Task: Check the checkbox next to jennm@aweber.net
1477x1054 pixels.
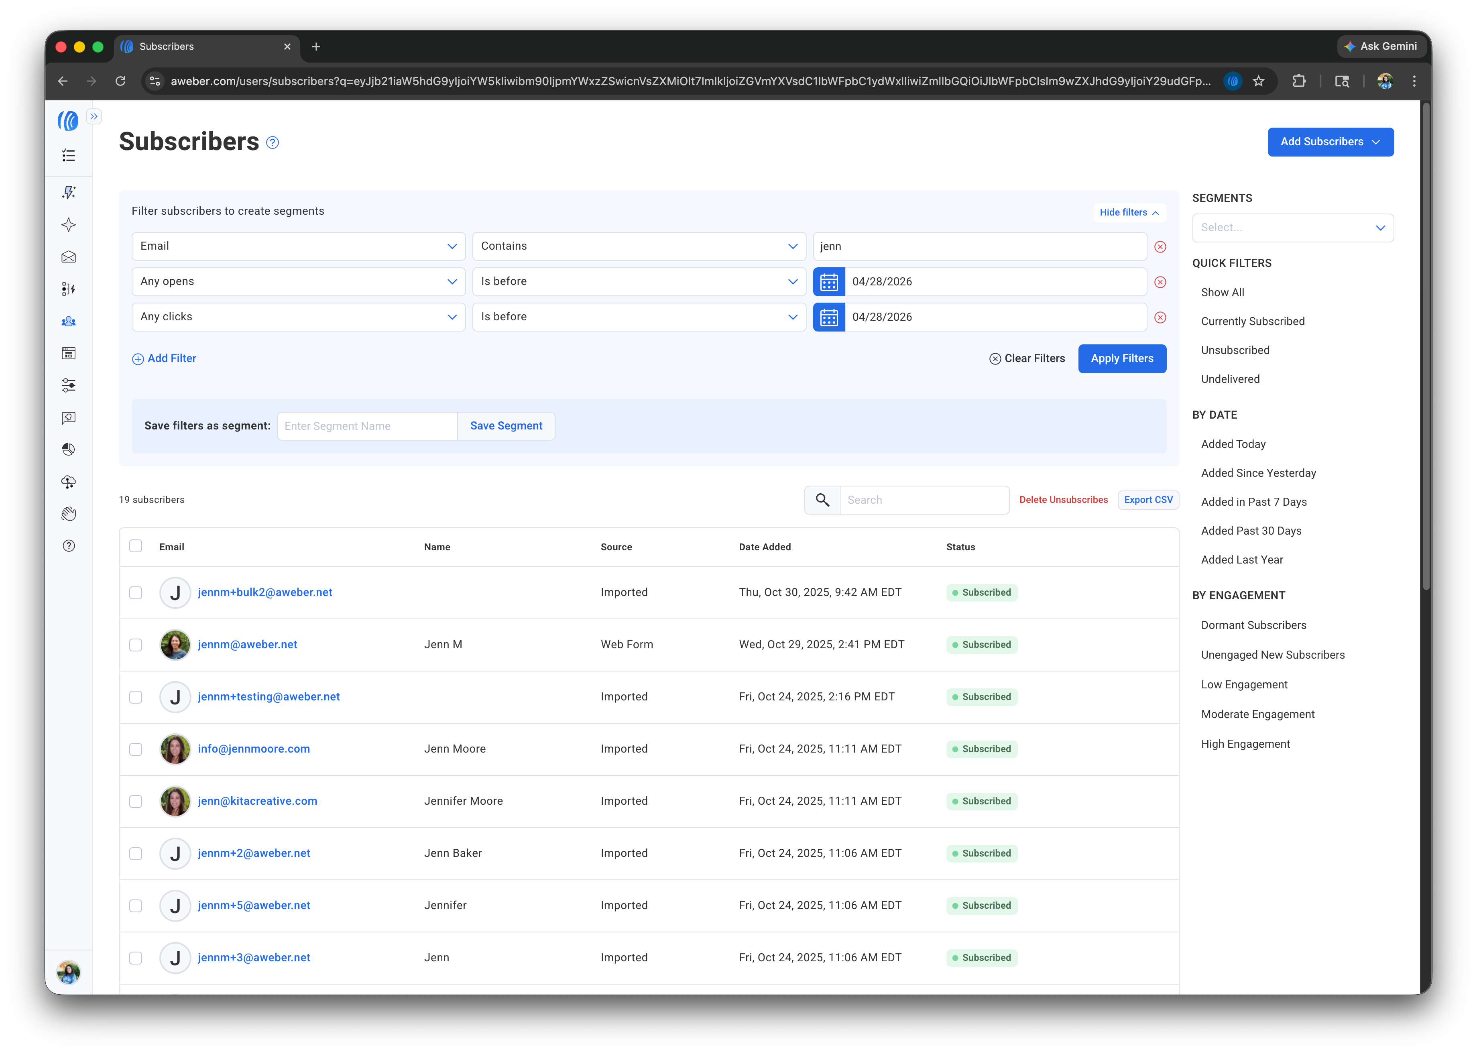Action: (136, 645)
